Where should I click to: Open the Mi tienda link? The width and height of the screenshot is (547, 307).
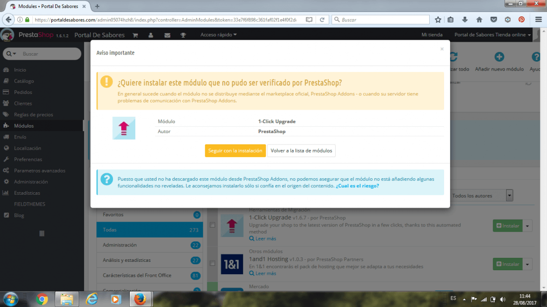pos(432,35)
